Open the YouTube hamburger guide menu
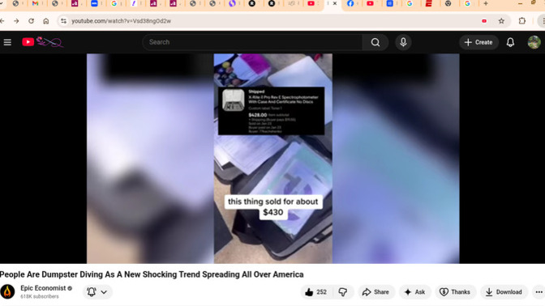Image resolution: width=545 pixels, height=306 pixels. tap(7, 42)
